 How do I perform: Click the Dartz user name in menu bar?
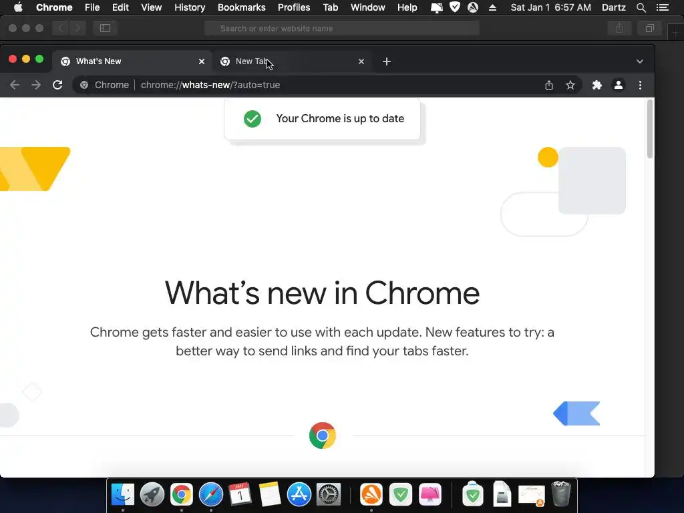(x=613, y=7)
